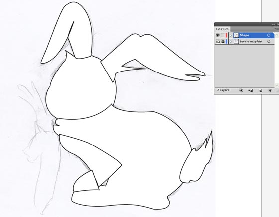Select the Shape layer name
The height and width of the screenshot is (217, 279).
coord(244,35)
